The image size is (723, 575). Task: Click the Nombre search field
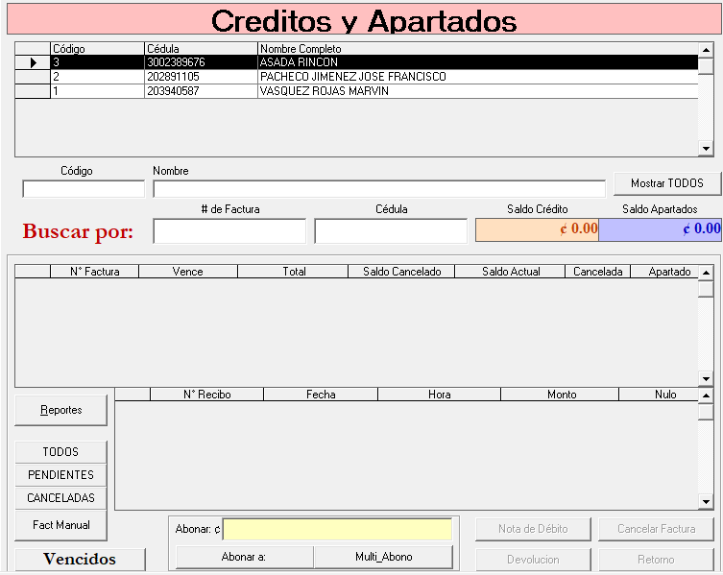(x=378, y=189)
